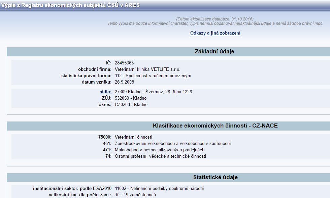Click the 'Veterinární činnosti' NACE entry
The height and width of the screenshot is (198, 330).
[133, 137]
